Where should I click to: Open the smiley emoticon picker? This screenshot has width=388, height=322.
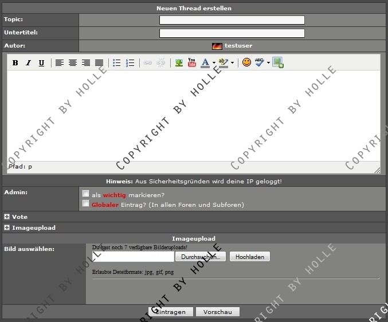(x=246, y=62)
